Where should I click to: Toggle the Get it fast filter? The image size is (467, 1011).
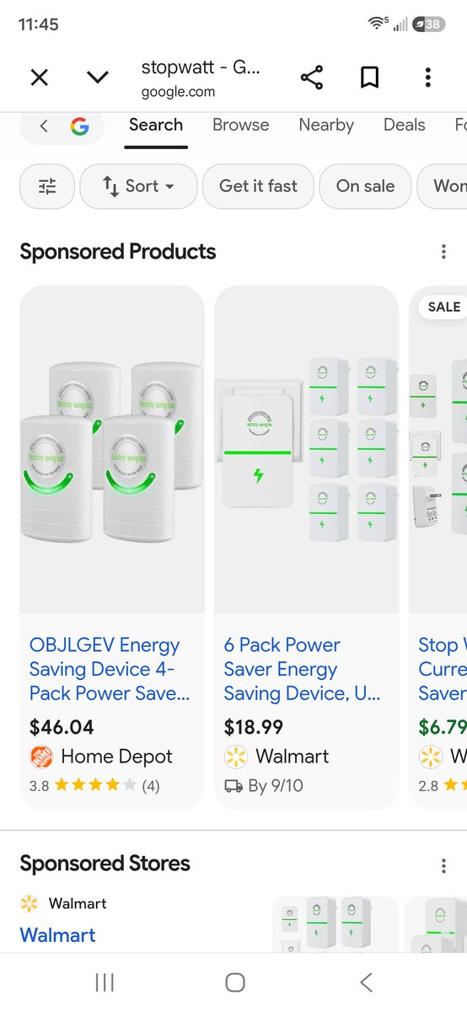[x=258, y=186]
